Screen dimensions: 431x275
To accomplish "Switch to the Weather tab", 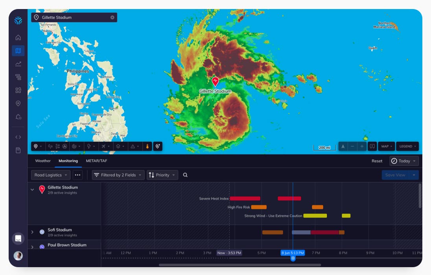I will tap(43, 161).
